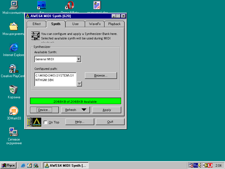Click the task scheduler tray icon
Screen dimensions: 225x169
click(191, 165)
